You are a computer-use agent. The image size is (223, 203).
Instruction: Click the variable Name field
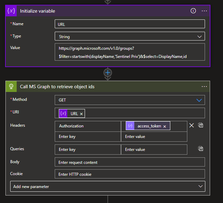130,24
